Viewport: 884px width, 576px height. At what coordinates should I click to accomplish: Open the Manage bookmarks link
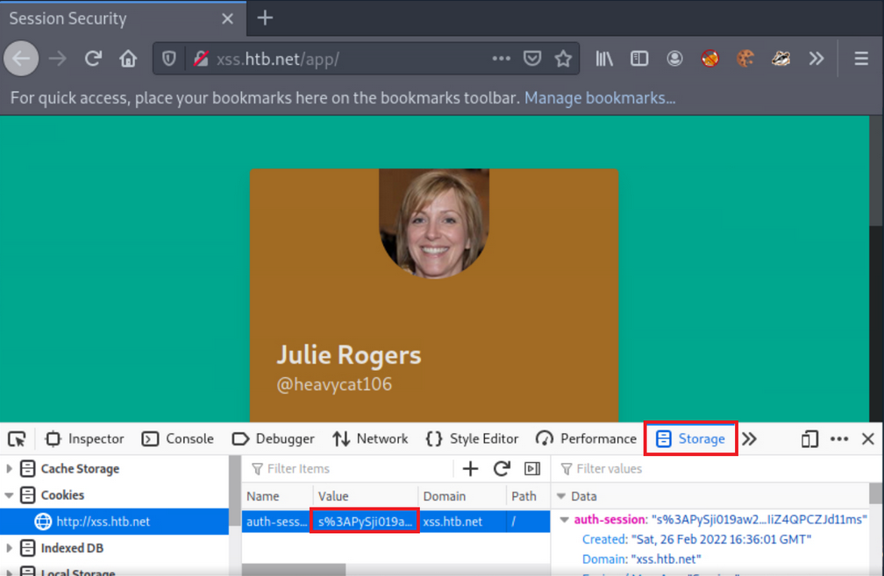click(599, 98)
